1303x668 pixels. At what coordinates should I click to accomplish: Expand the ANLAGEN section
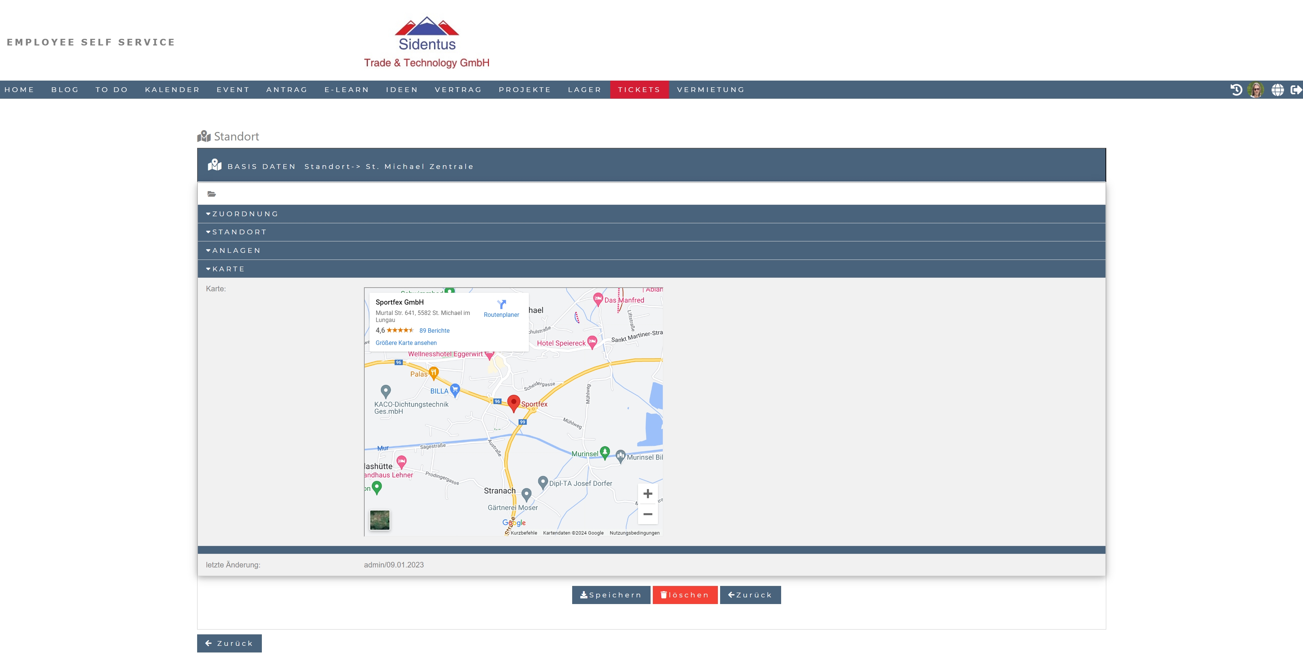[236, 250]
